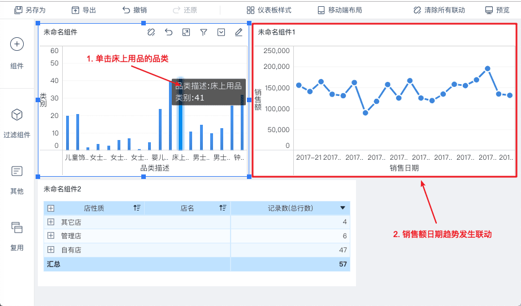Open the 记录数(总行数) column dropdown arrow
This screenshot has width=521, height=306.
pos(342,208)
